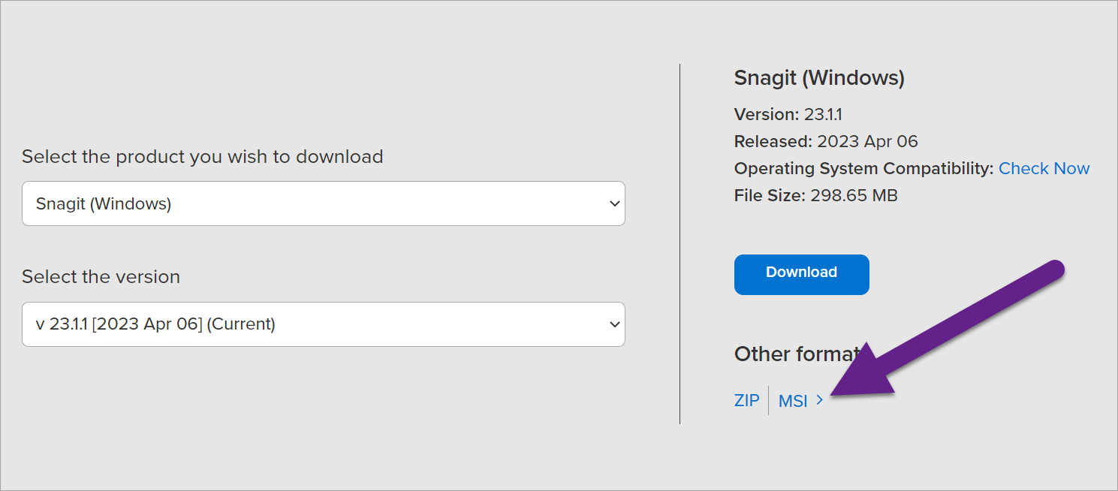The image size is (1118, 491).
Task: Click the small chevron beside MSI
Action: tap(819, 400)
